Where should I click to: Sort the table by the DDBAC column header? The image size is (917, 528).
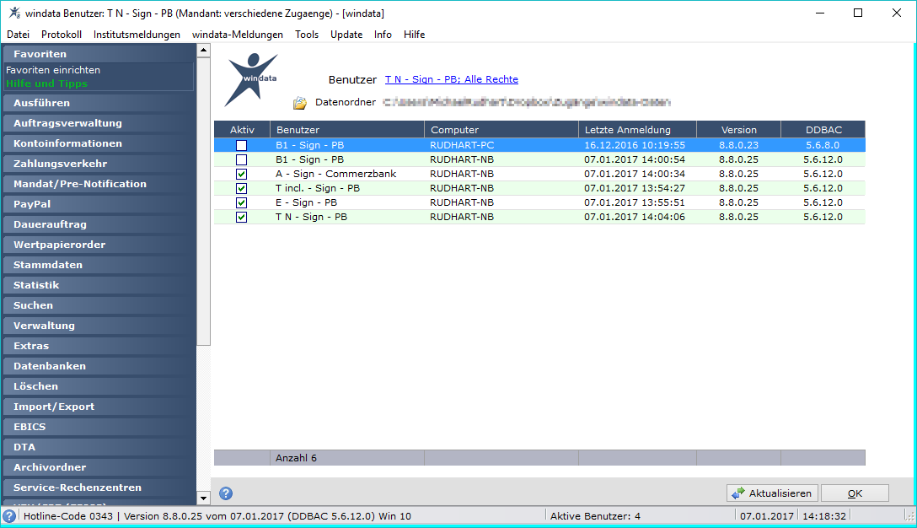pos(823,130)
